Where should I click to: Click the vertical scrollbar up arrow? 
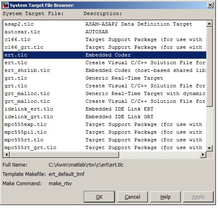coord(209,24)
